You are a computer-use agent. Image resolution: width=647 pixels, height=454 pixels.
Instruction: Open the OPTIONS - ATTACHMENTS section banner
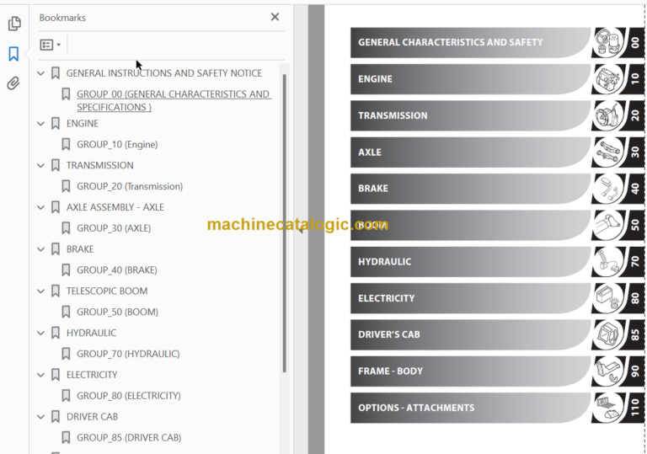470,408
